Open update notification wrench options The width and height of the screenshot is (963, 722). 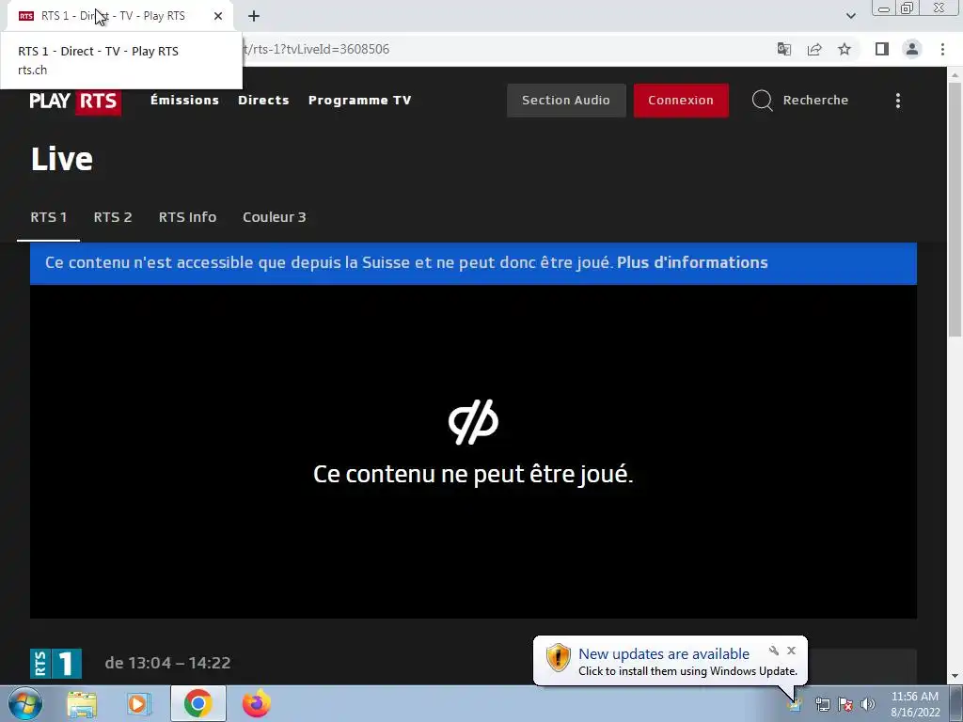(774, 651)
